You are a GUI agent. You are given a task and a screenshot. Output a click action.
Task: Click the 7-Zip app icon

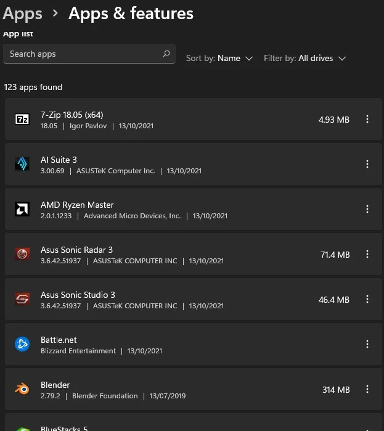[22, 119]
